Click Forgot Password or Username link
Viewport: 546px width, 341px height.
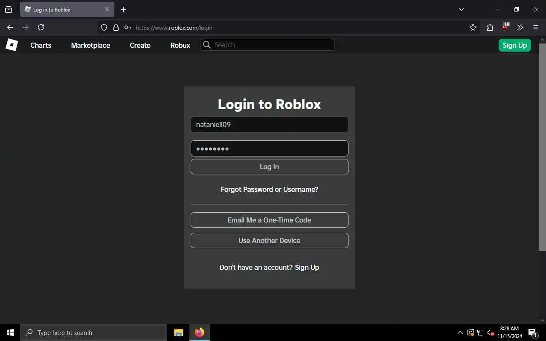coord(269,189)
